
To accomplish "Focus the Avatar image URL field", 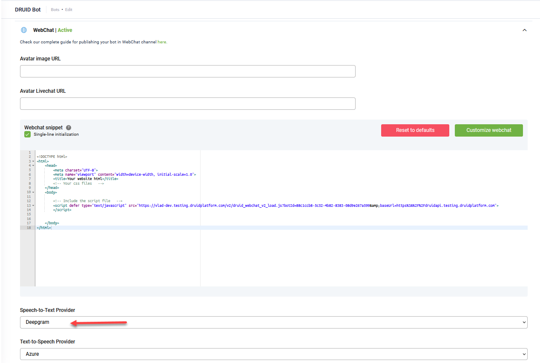I will [187, 71].
